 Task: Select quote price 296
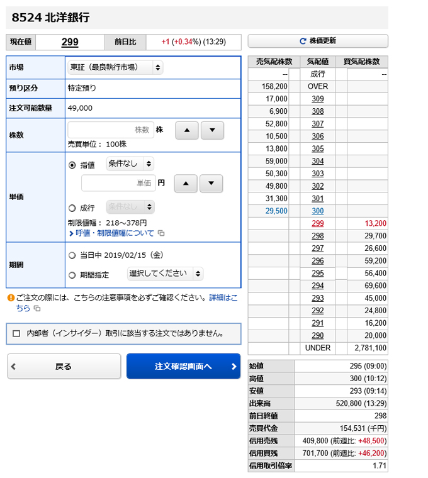(x=318, y=261)
